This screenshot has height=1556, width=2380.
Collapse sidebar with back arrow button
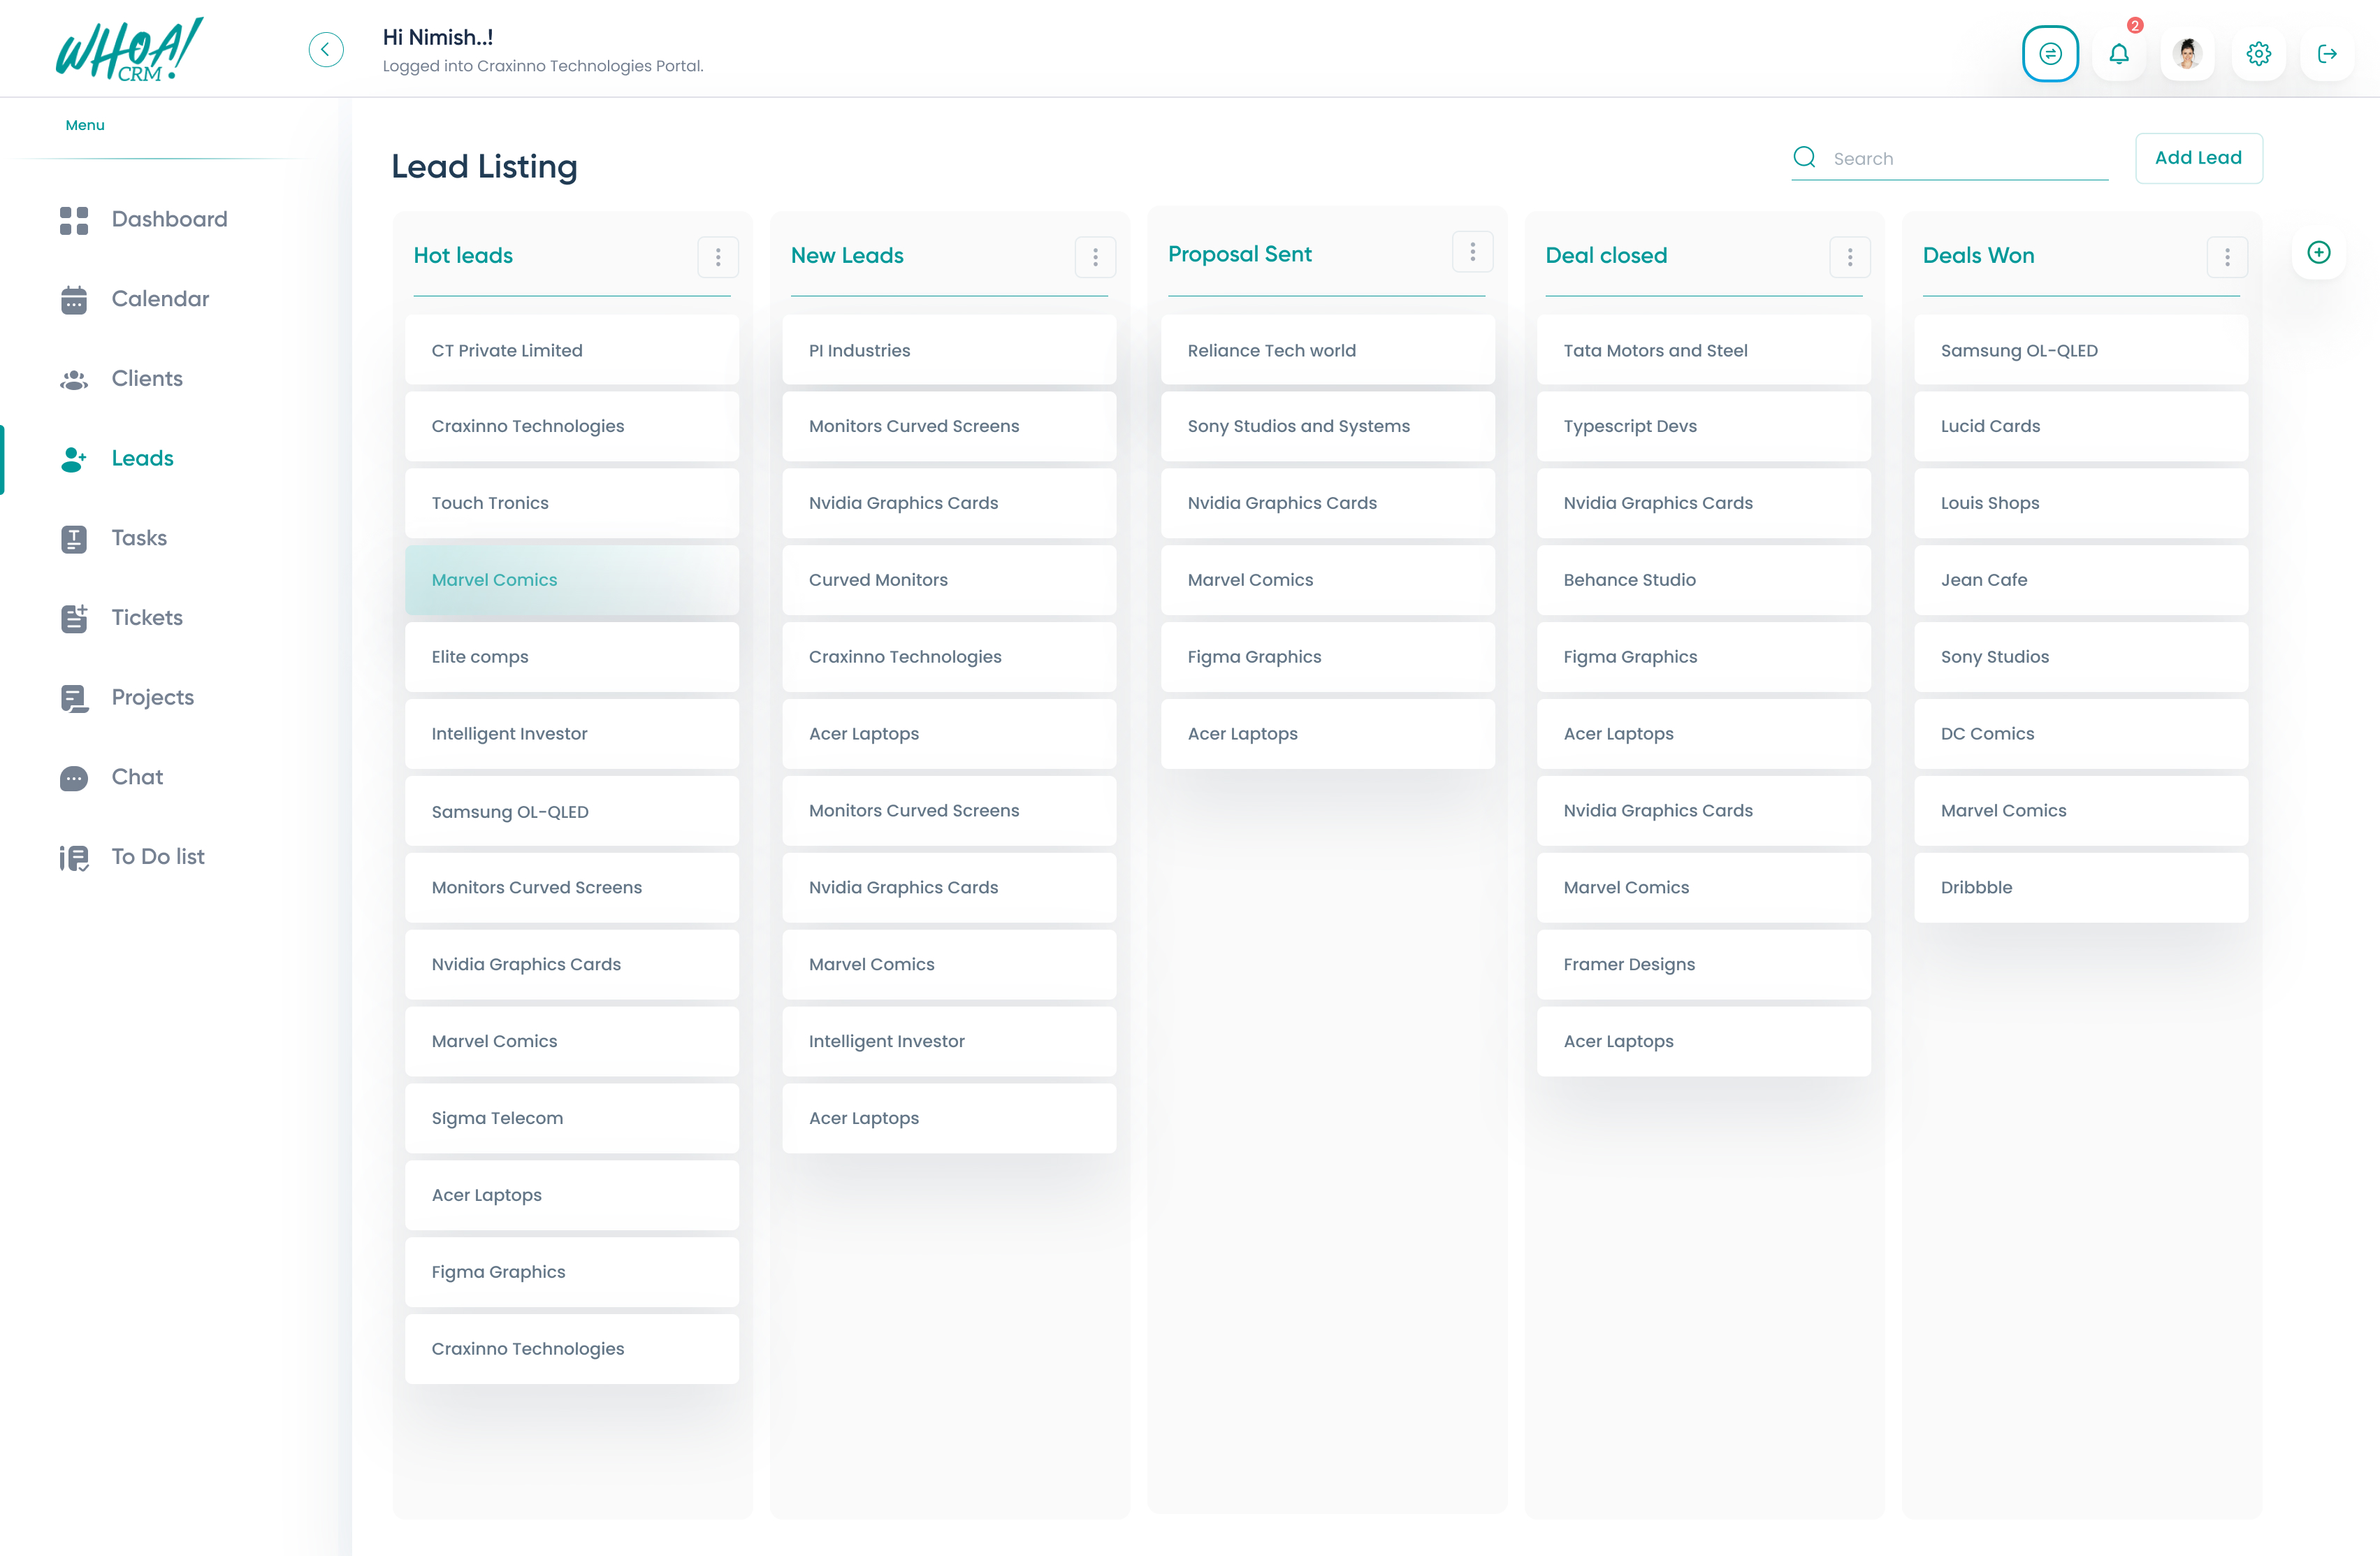[326, 50]
